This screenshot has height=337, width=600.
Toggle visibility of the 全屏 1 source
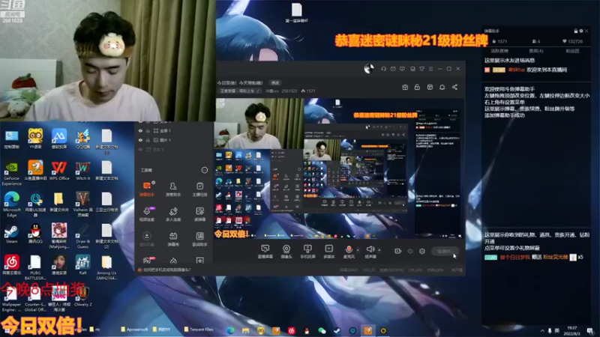(x=140, y=130)
